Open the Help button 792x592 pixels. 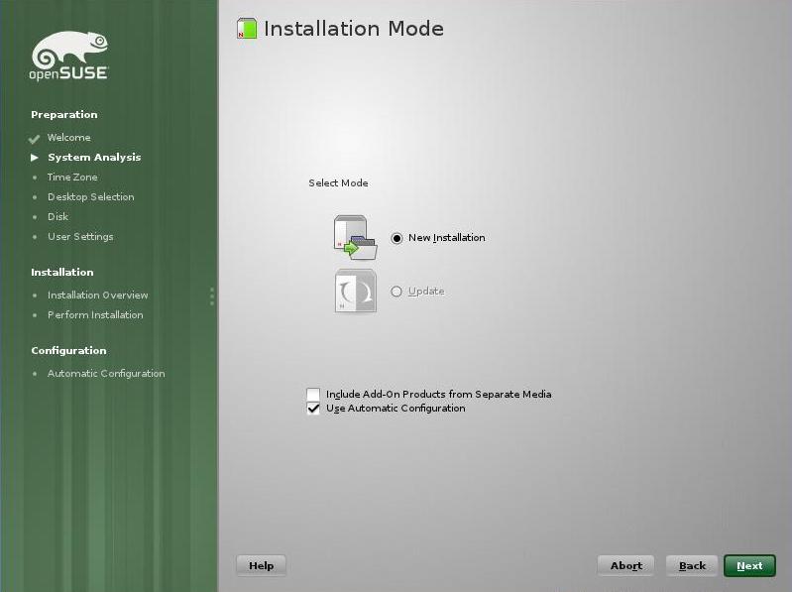tap(261, 566)
